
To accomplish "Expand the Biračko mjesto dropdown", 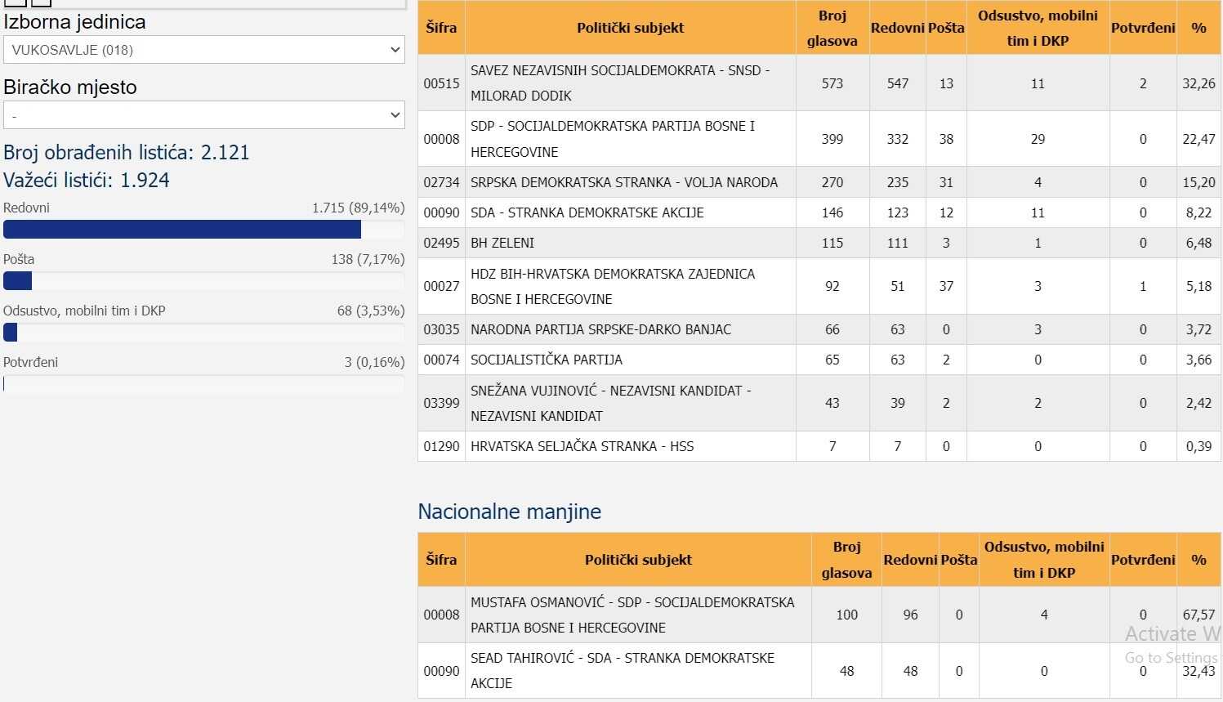I will (x=203, y=115).
